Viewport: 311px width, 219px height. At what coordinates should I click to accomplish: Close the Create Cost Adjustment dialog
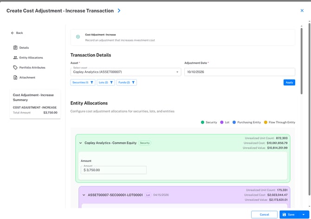click(302, 11)
